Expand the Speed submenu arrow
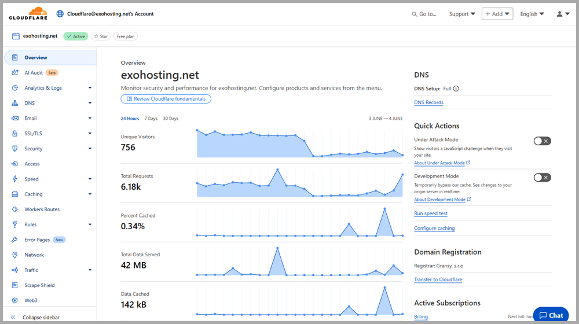Image resolution: width=579 pixels, height=324 pixels. (x=90, y=179)
